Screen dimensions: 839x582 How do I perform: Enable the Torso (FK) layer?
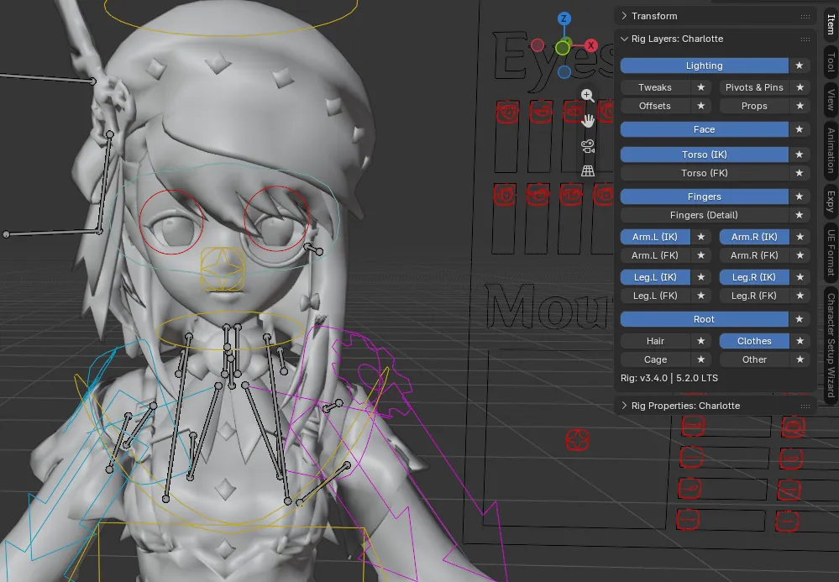coord(704,173)
